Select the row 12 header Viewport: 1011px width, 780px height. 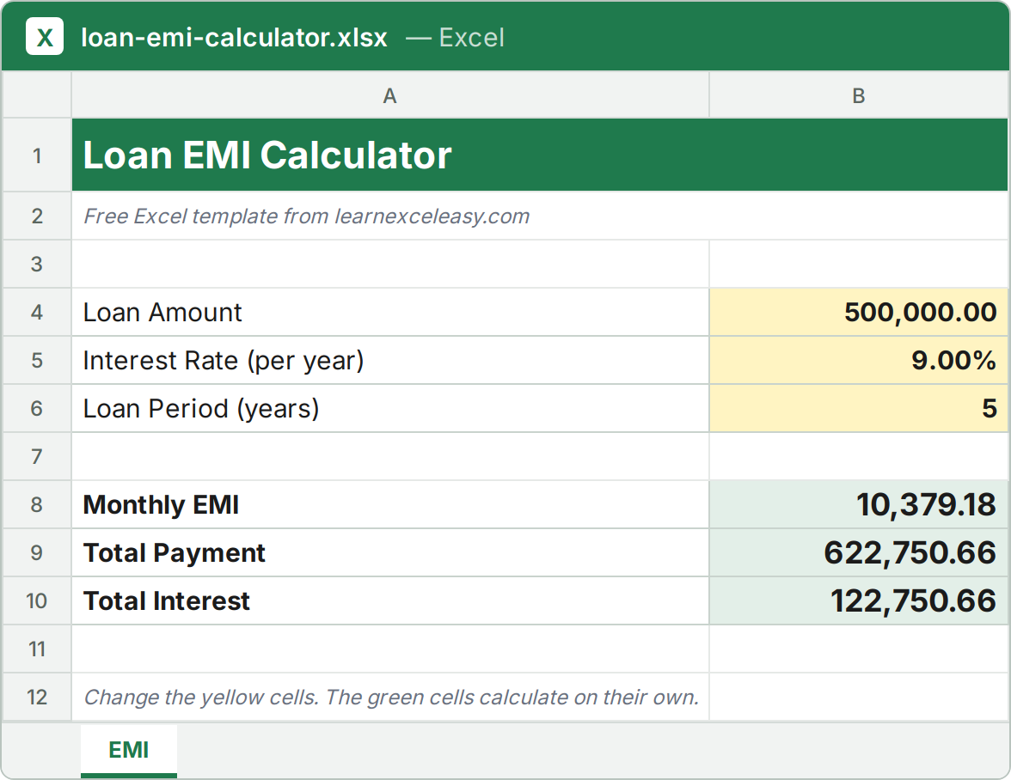(x=37, y=697)
